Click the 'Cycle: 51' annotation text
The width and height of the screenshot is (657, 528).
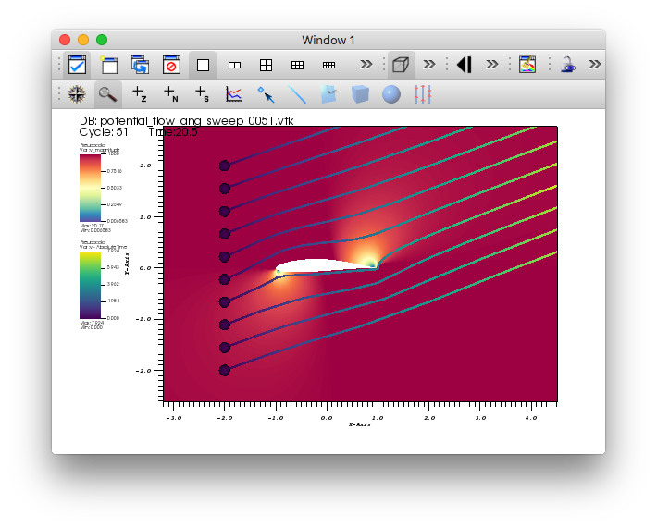tap(104, 132)
